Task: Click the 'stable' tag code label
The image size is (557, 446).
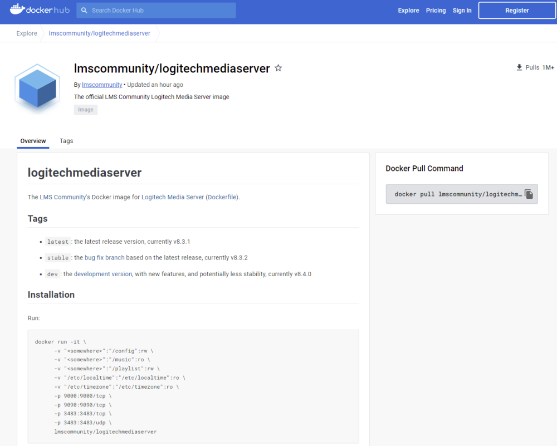Action: click(x=58, y=258)
